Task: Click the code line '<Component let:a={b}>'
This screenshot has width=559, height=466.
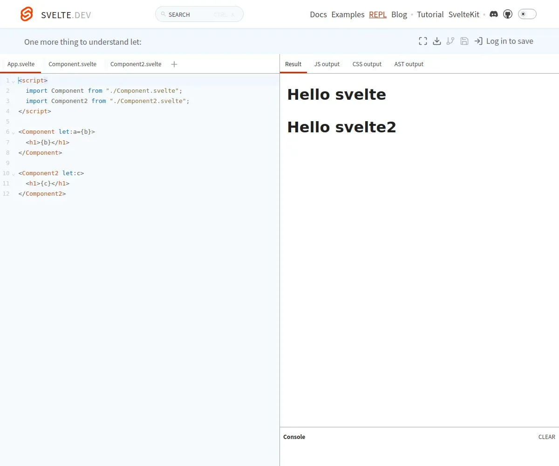Action: [x=56, y=132]
